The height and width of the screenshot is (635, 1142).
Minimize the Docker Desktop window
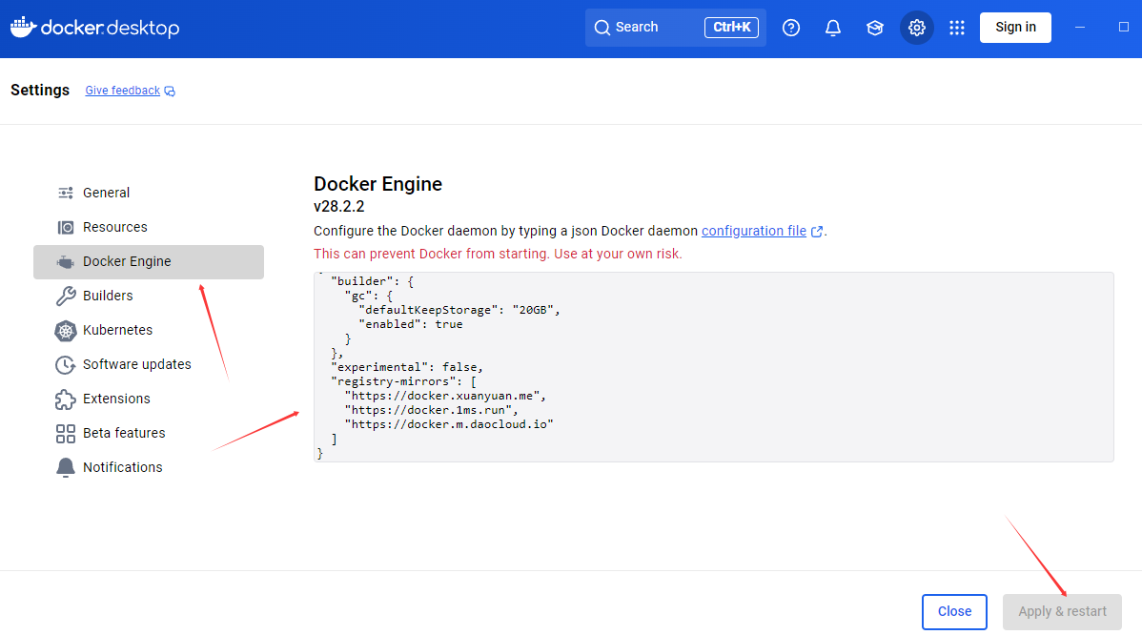click(1080, 28)
